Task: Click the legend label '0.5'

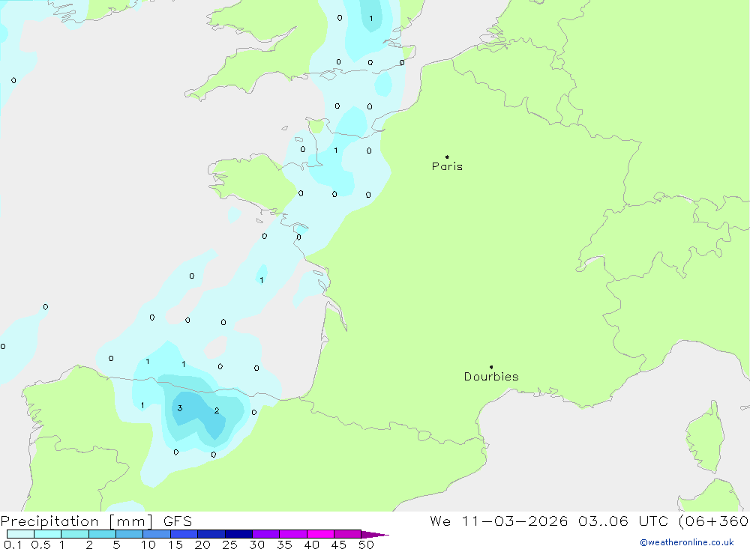Action: (x=40, y=545)
